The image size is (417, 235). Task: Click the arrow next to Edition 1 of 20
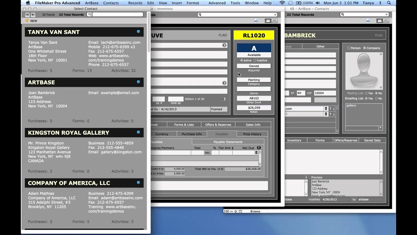click(x=224, y=99)
